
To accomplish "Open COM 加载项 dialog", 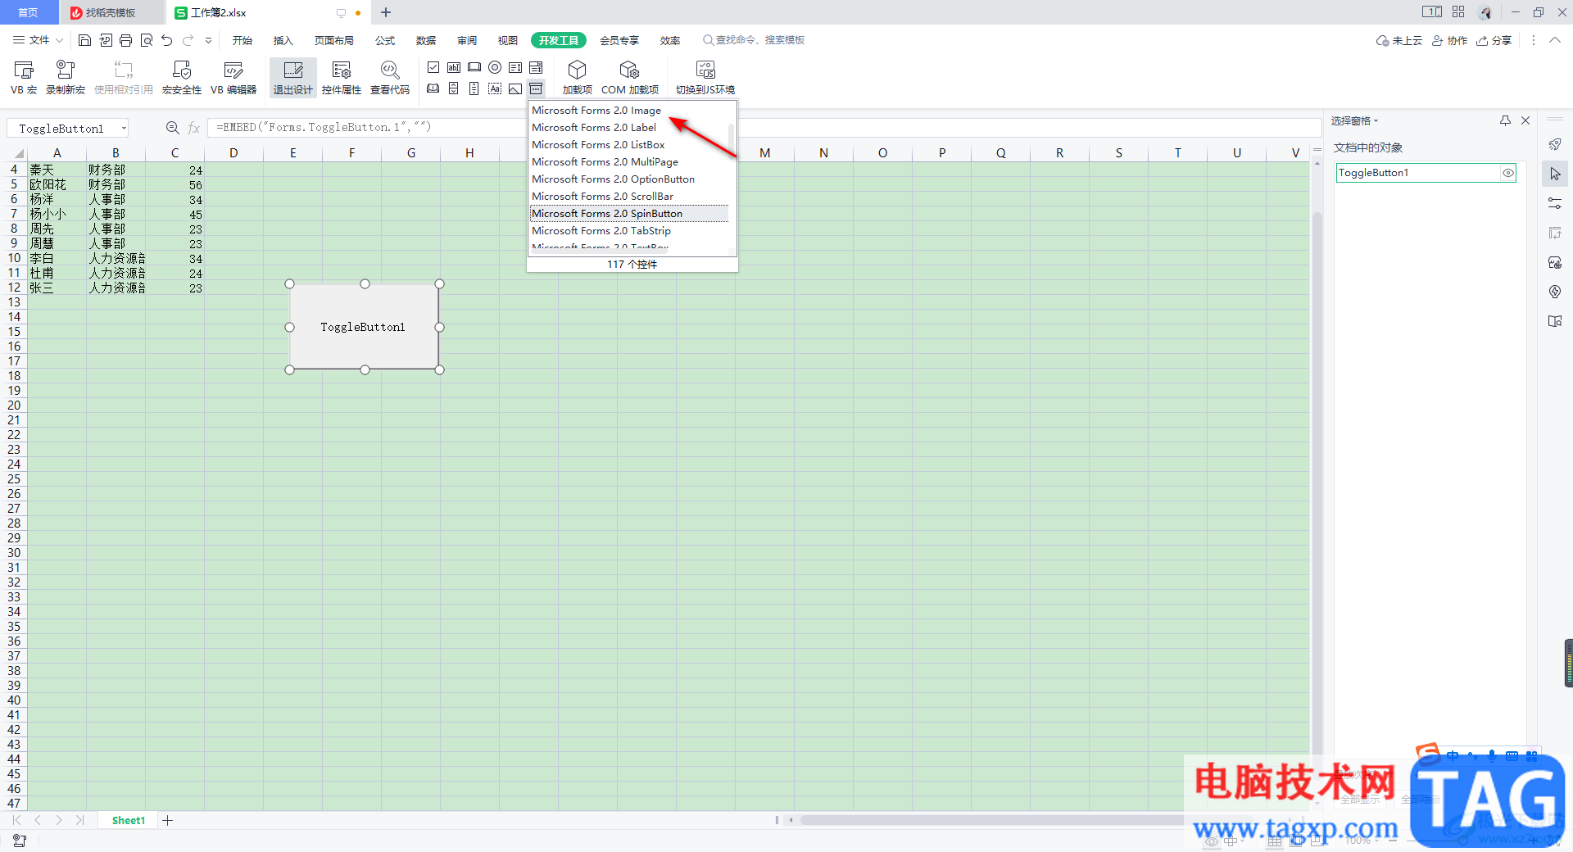I will coord(629,78).
